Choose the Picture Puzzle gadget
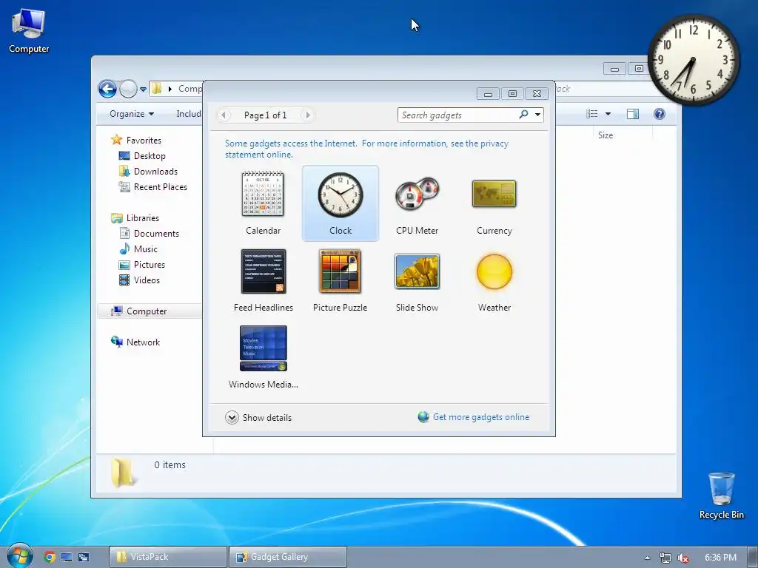 (340, 280)
